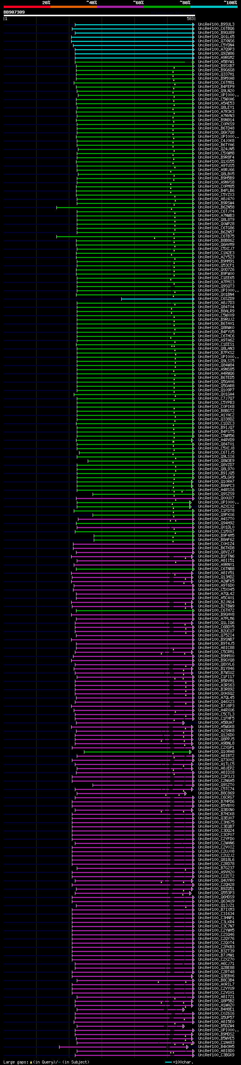The image size is (241, 1065).
Task: Select UniRef100_C6TM81 label
Action: [x=216, y=83]
